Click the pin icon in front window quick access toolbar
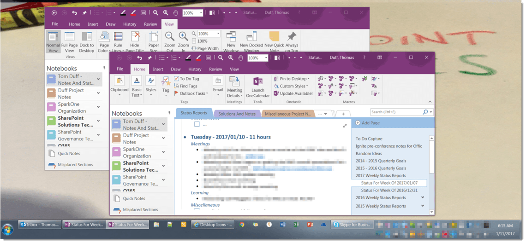 click(x=149, y=58)
